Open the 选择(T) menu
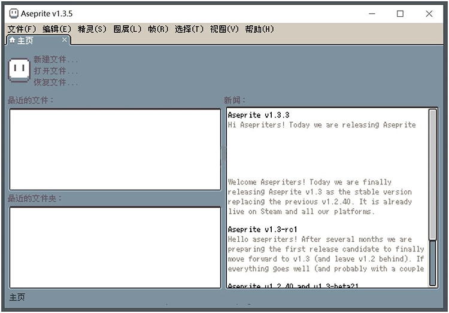The image size is (449, 313). coord(189,29)
